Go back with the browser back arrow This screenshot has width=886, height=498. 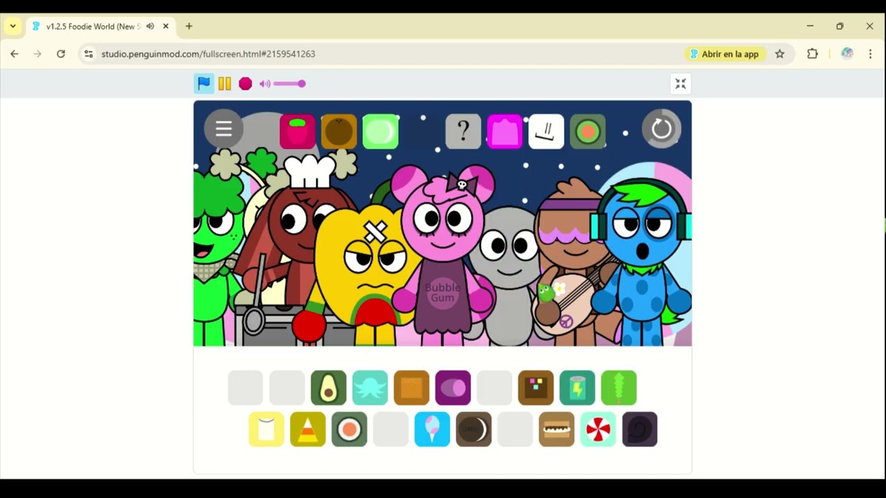(15, 54)
